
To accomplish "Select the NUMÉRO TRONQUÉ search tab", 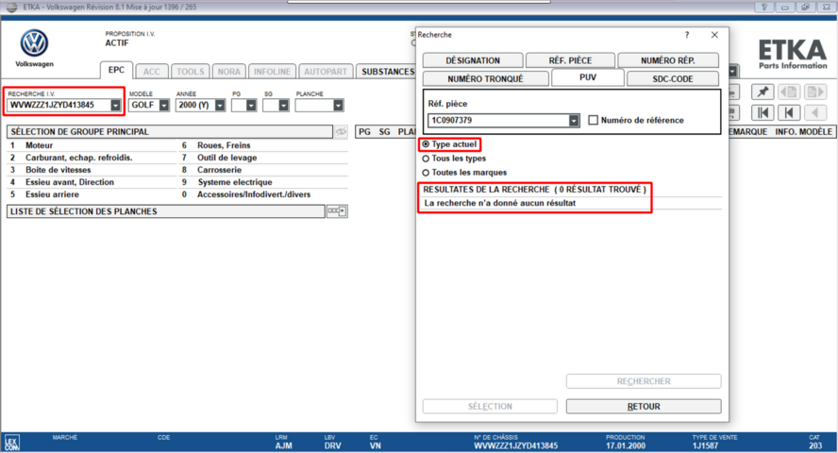I will [485, 78].
